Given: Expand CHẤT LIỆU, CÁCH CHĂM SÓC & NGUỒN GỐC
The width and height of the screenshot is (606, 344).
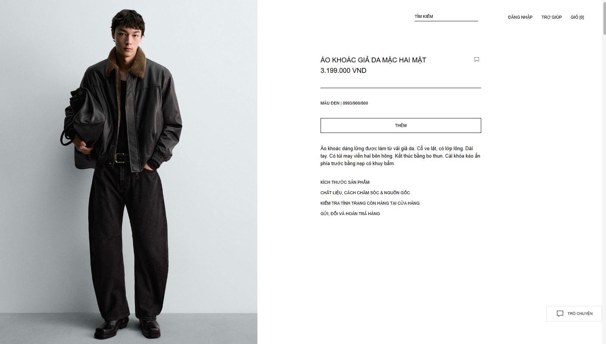Looking at the screenshot, I should point(365,193).
